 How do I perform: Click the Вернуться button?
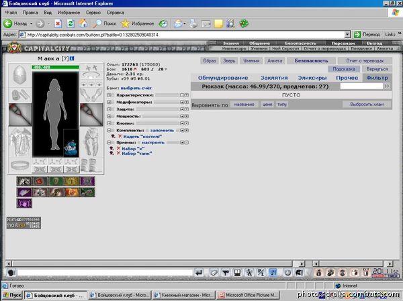pos(377,69)
